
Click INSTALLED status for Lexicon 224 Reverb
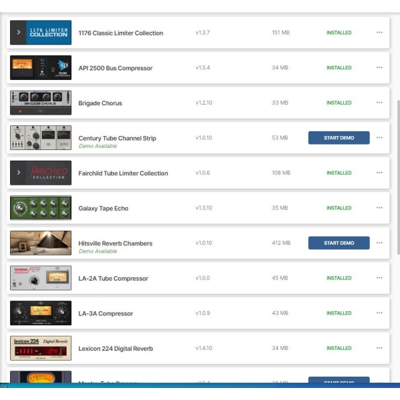[339, 348]
